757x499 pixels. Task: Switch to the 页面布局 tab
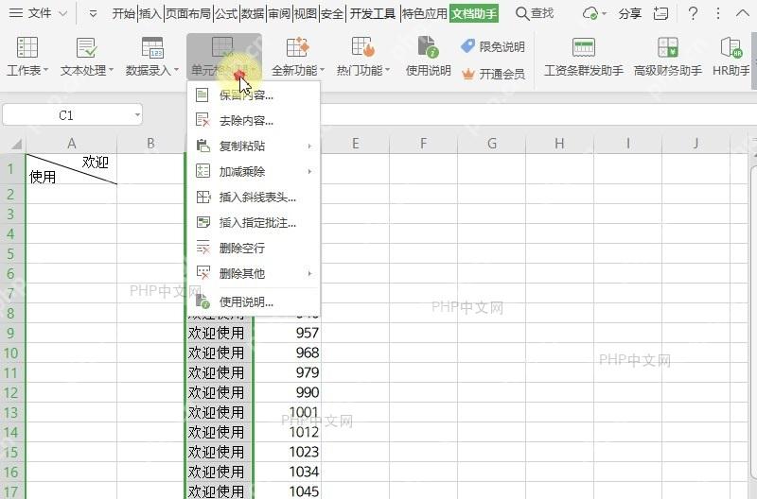click(x=188, y=13)
